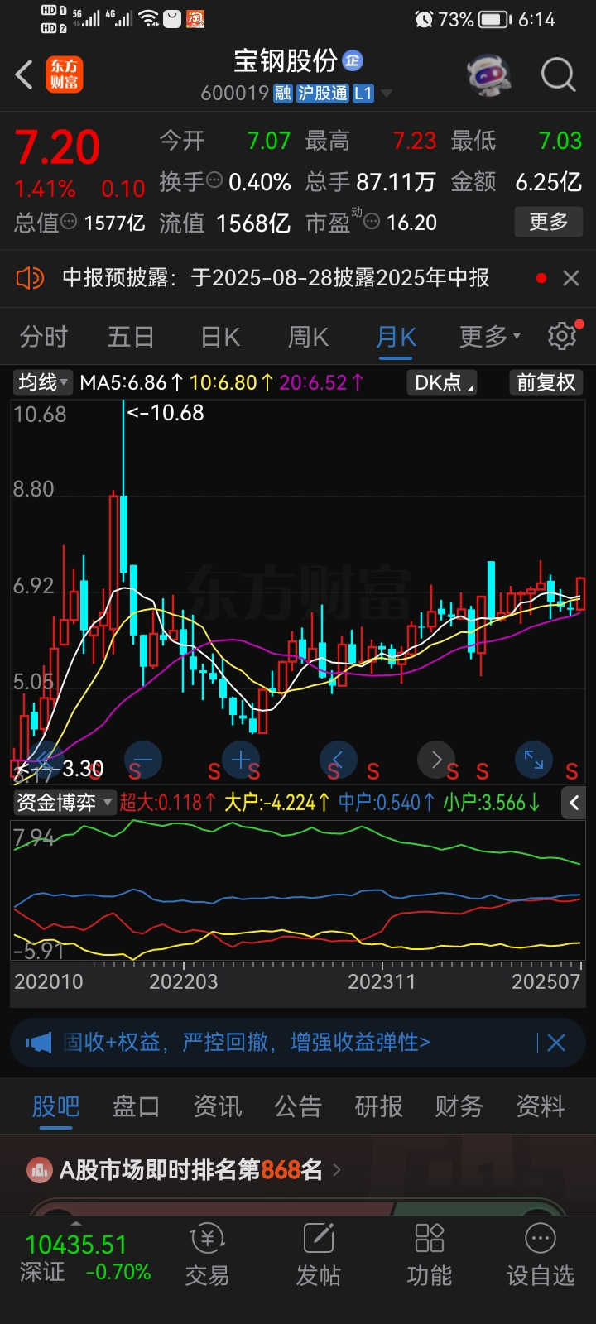The width and height of the screenshot is (596, 1324).
Task: Open 交易 trading button
Action: click(x=208, y=1256)
